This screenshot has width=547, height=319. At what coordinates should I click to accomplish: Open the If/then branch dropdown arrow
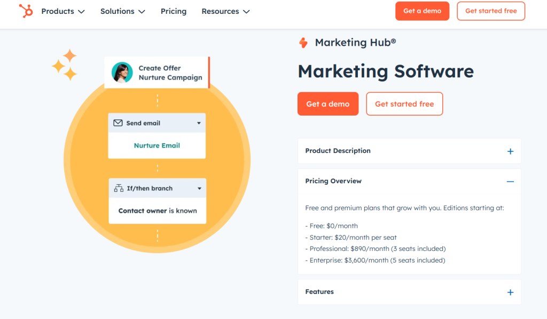pyautogui.click(x=200, y=189)
